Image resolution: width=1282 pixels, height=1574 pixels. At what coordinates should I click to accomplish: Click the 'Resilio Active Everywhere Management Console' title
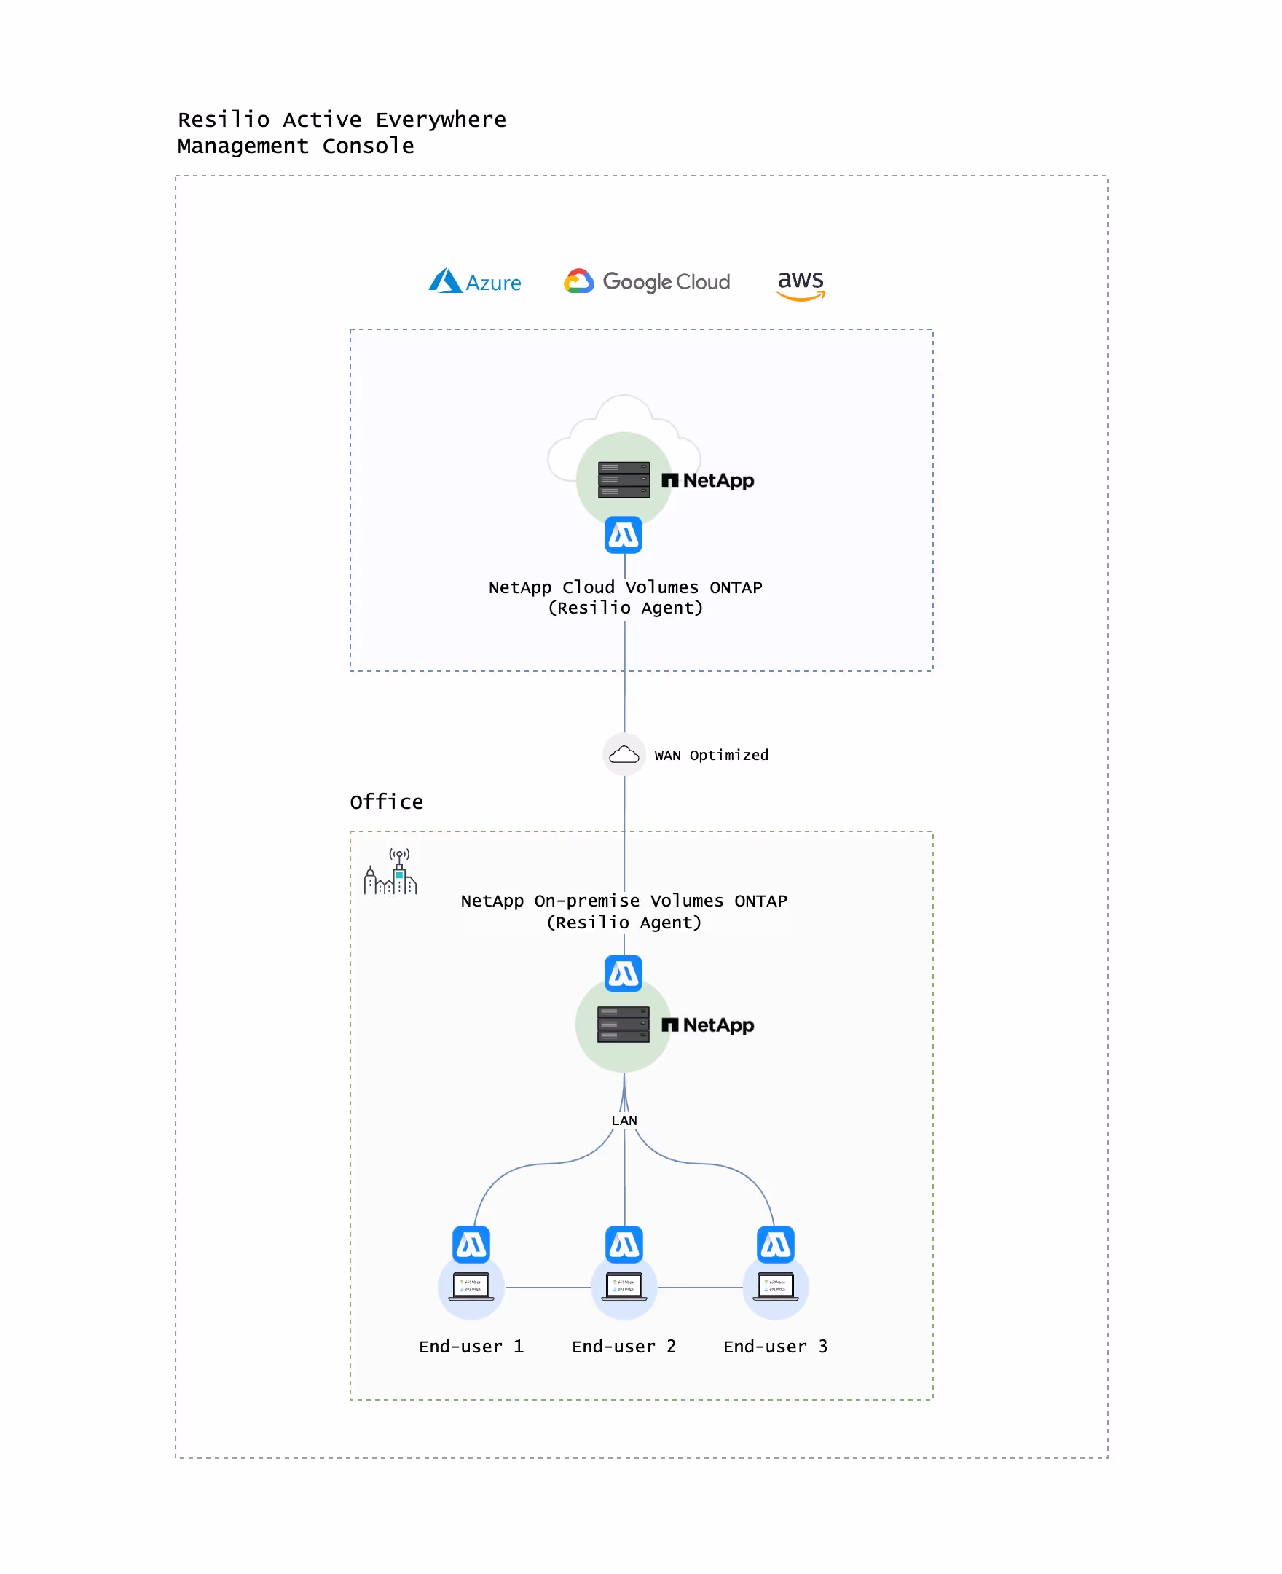pyautogui.click(x=342, y=132)
